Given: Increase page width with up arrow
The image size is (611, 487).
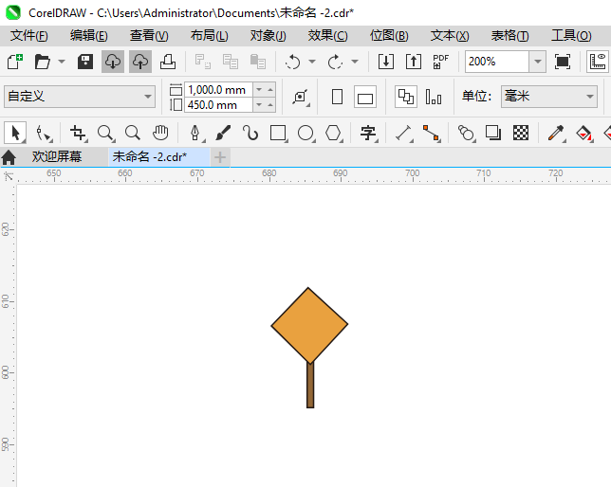Looking at the screenshot, I should click(270, 90).
